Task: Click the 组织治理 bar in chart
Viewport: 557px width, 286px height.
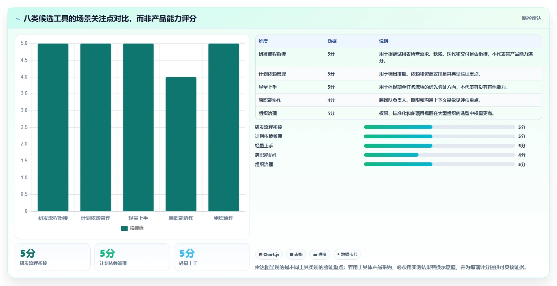Action: tap(224, 127)
